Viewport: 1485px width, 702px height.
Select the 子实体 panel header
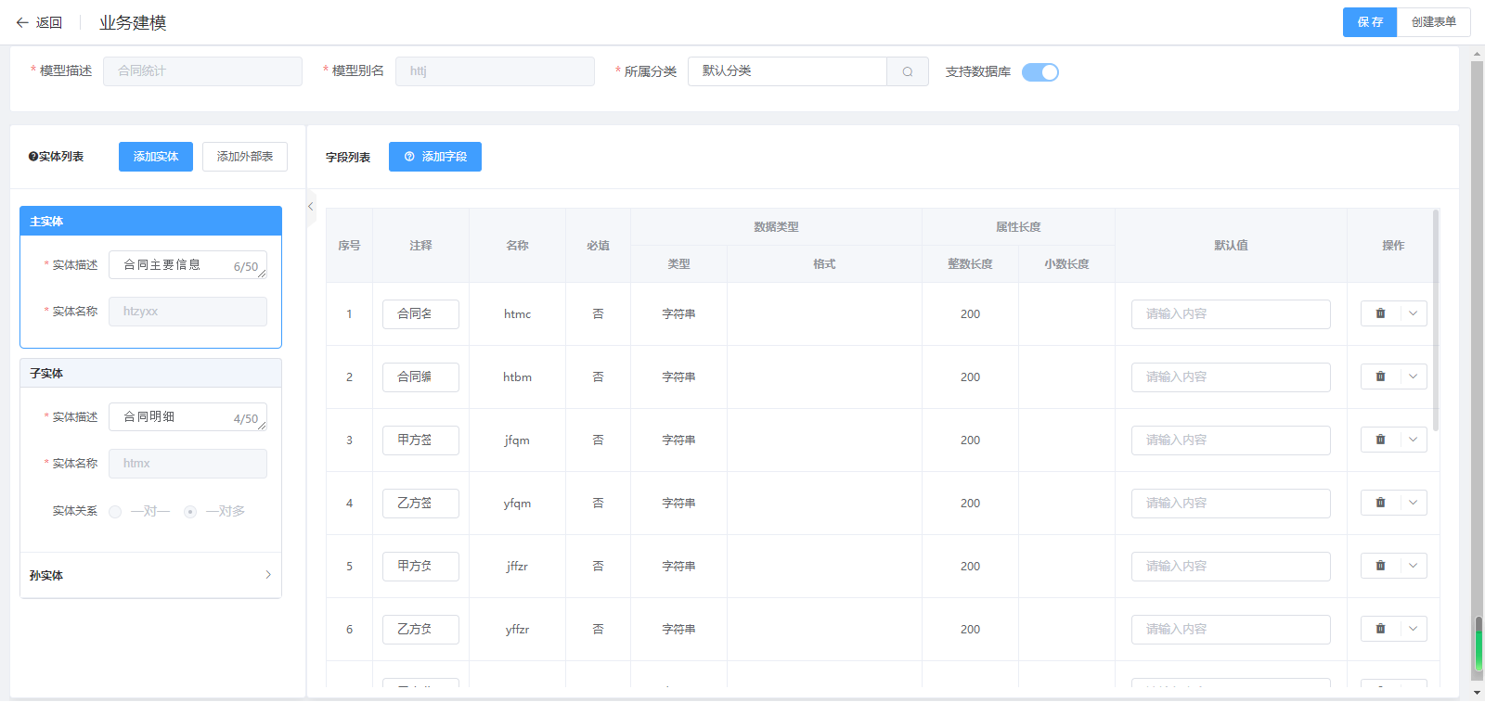coord(150,373)
